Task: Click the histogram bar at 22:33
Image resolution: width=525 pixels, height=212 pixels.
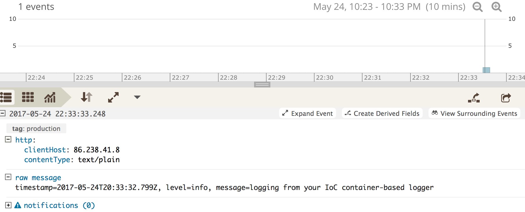Action: point(486,69)
